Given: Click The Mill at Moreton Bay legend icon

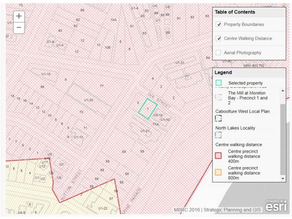Looking at the screenshot, I should 218,97.
